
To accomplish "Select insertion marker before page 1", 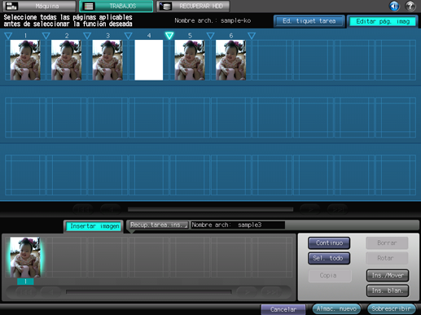I will pyautogui.click(x=8, y=36).
